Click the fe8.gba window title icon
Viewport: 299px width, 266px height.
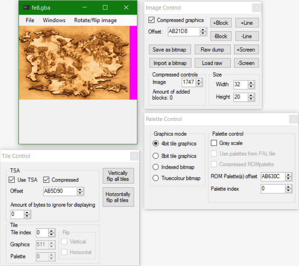(26, 7)
